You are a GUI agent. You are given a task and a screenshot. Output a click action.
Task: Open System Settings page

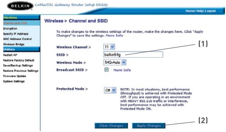pos(14,81)
